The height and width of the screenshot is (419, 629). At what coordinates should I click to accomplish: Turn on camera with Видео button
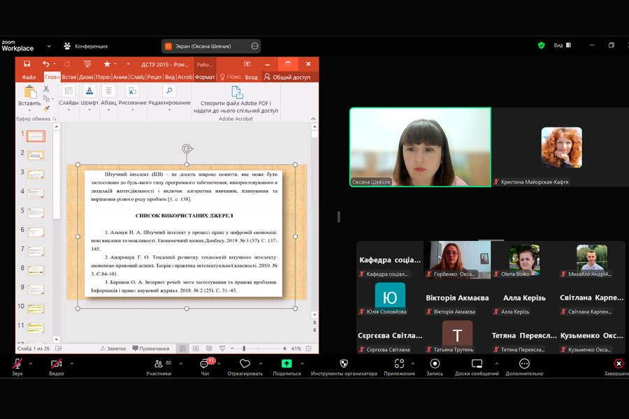[56, 364]
